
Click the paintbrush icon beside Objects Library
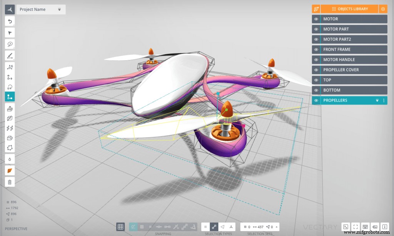(316, 8)
